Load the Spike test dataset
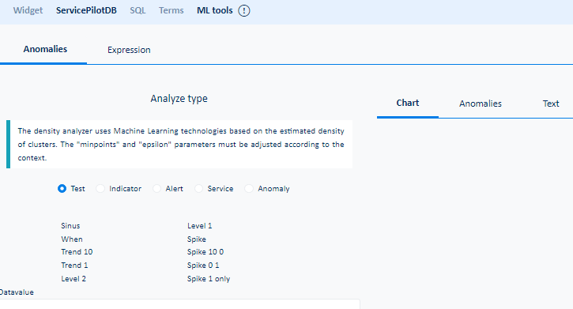This screenshot has height=309, width=573. point(197,239)
